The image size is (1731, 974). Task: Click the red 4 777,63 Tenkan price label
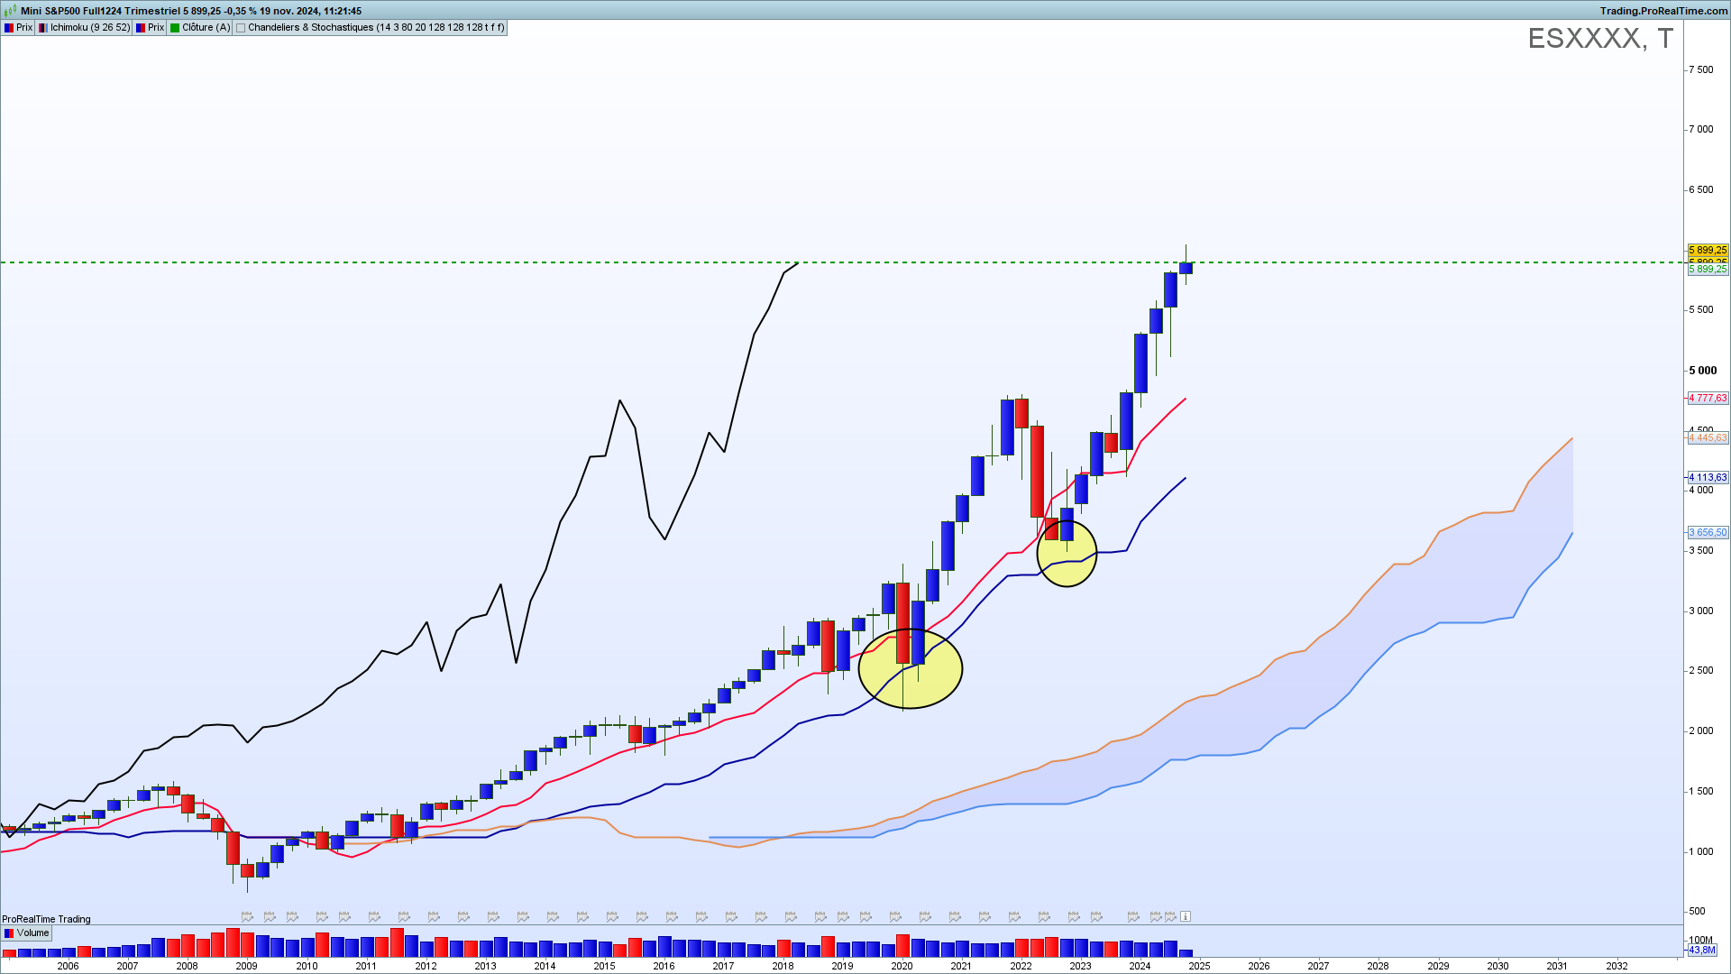[1708, 398]
